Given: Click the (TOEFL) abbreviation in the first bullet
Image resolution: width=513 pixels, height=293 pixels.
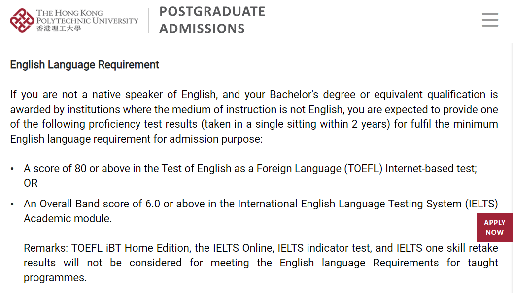Looking at the screenshot, I should point(363,169).
